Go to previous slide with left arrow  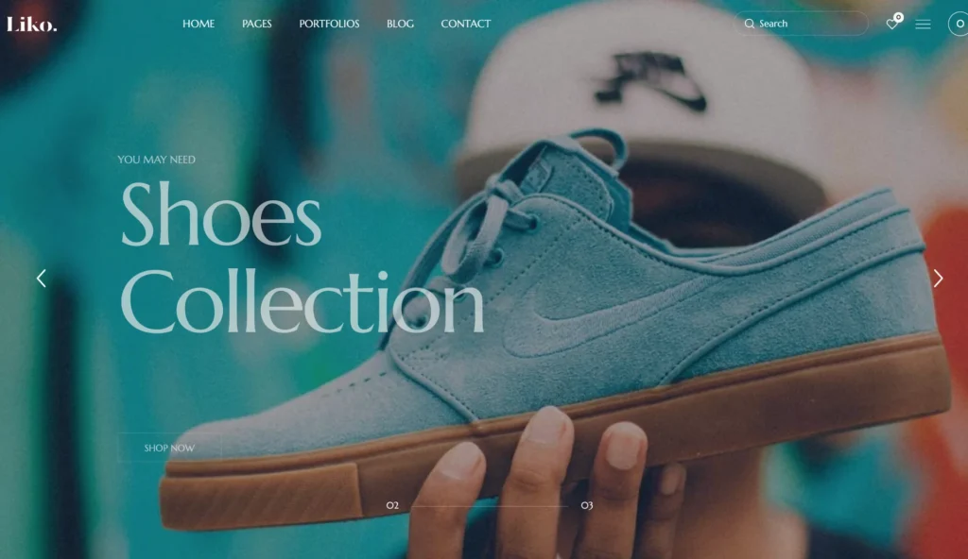(x=42, y=279)
